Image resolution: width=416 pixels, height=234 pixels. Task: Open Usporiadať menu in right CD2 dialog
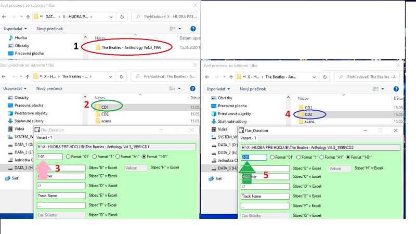point(218,89)
